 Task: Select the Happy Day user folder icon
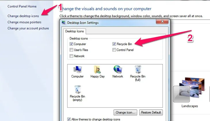point(98,70)
